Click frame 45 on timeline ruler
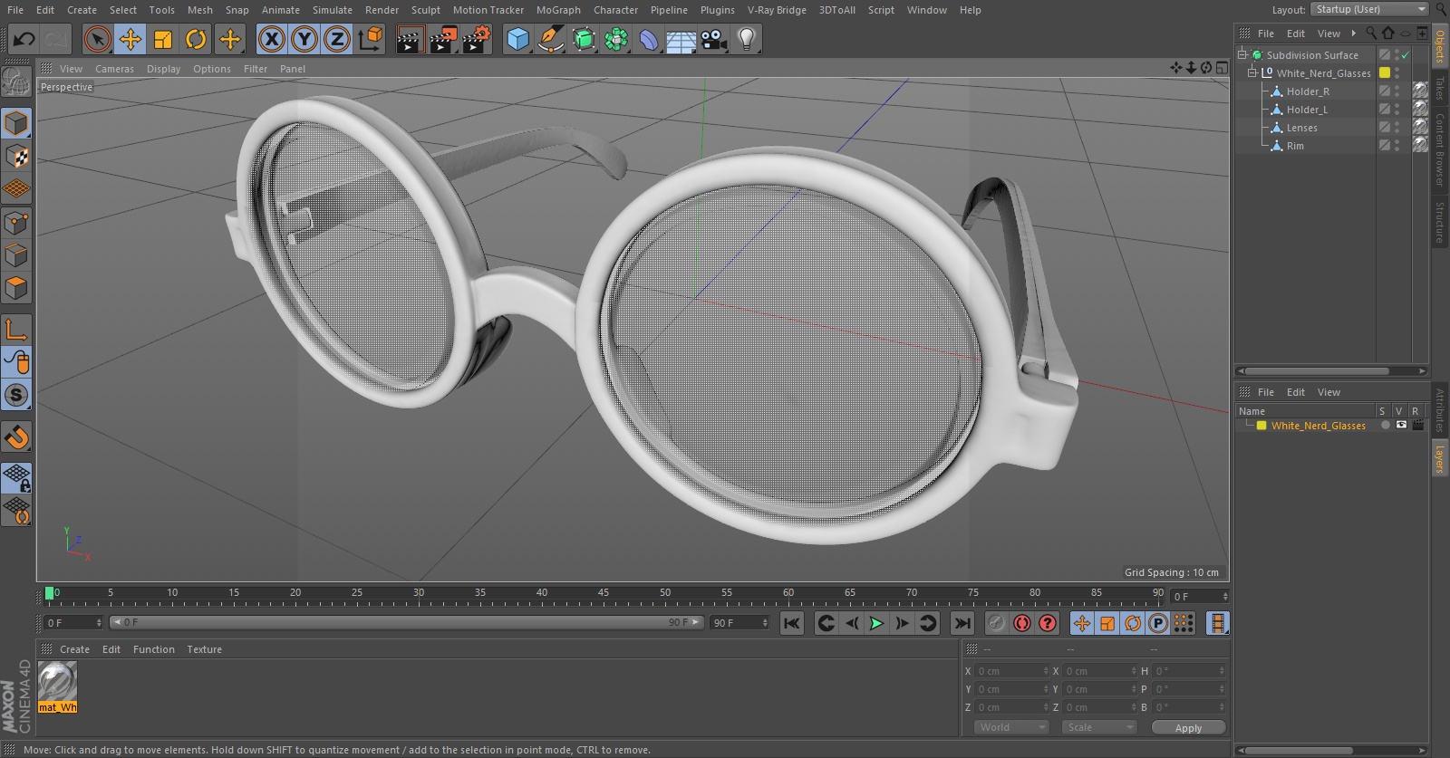 (603, 593)
